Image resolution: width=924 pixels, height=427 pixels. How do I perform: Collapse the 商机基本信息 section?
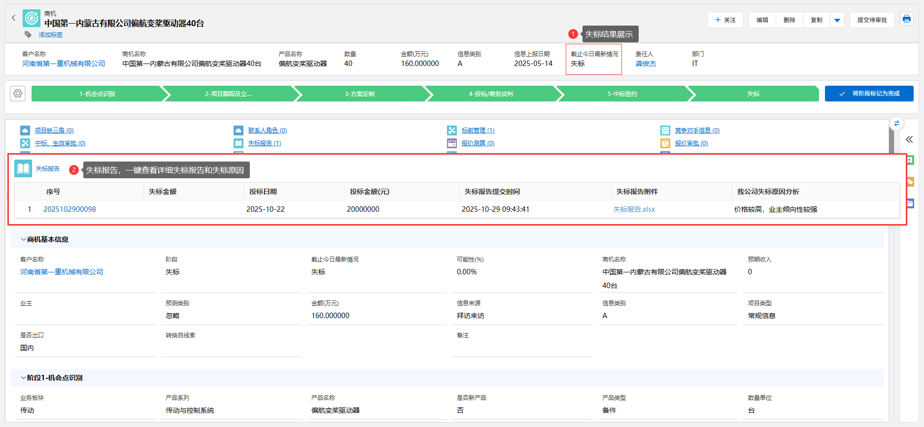click(23, 239)
